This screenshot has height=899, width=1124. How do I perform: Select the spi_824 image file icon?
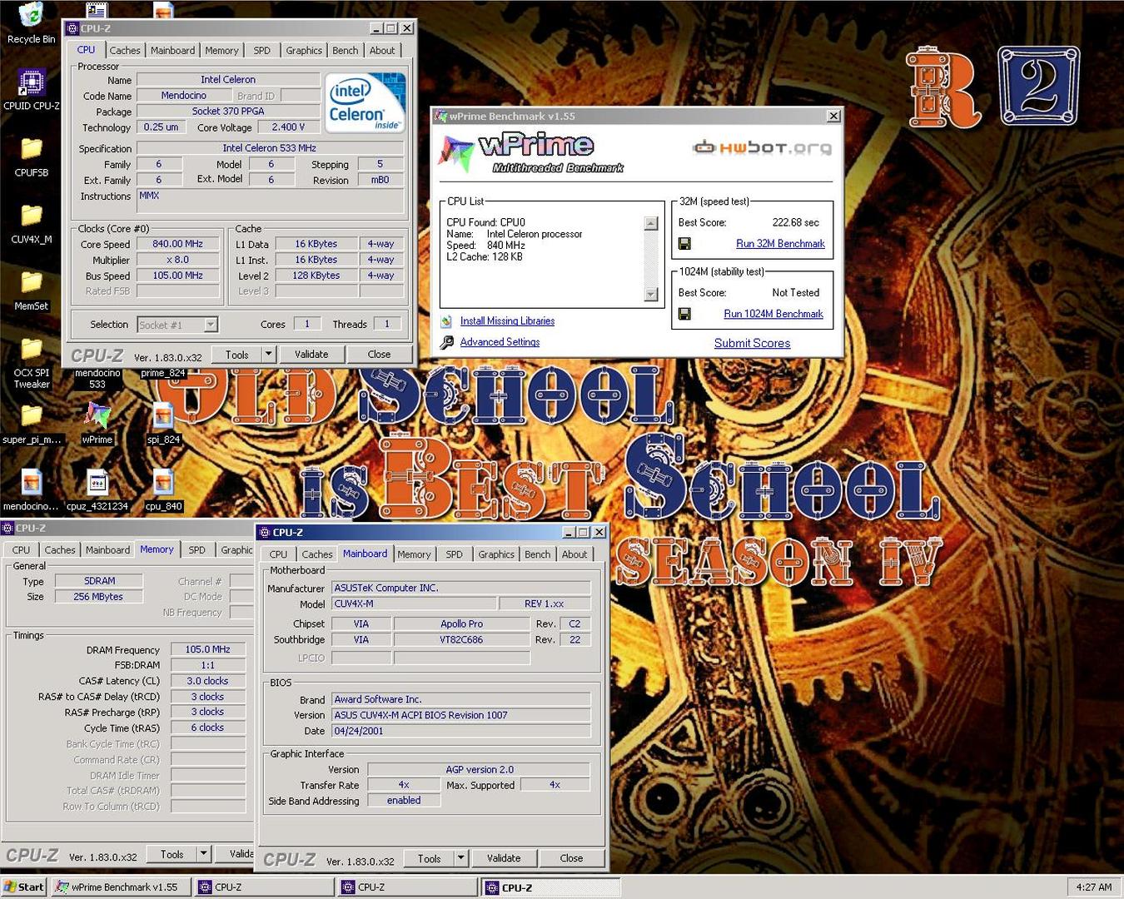click(x=163, y=423)
